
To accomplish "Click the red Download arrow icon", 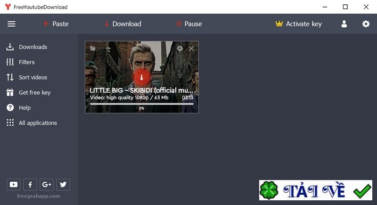I will click(107, 24).
